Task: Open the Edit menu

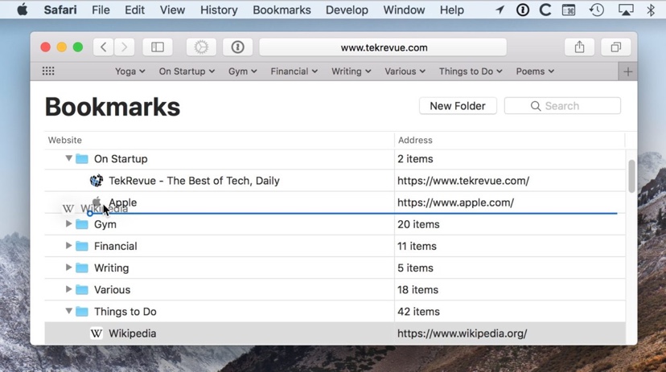Action: point(134,10)
